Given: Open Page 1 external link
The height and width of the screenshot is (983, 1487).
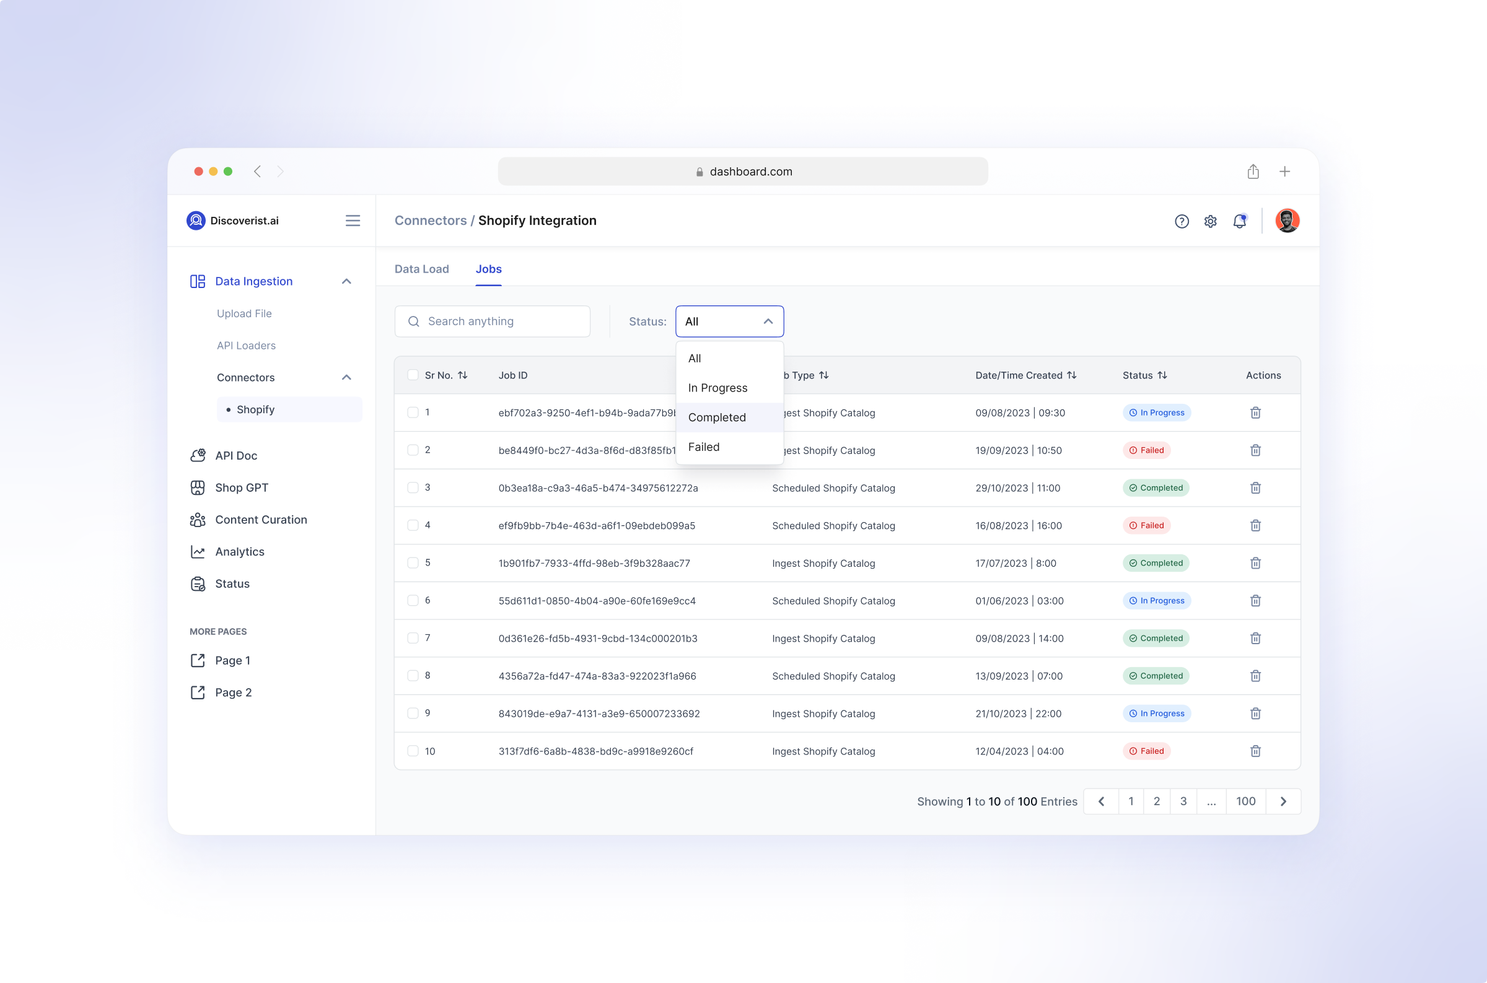Looking at the screenshot, I should click(x=232, y=660).
